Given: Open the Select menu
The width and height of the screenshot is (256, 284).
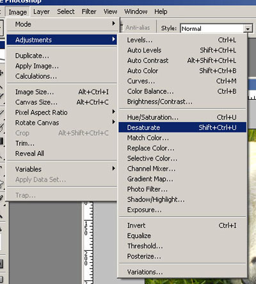Looking at the screenshot, I should coord(66,12).
